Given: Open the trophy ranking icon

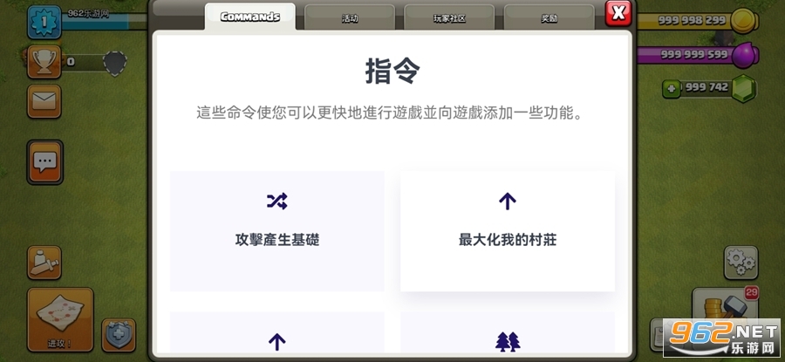Looking at the screenshot, I should pyautogui.click(x=44, y=62).
